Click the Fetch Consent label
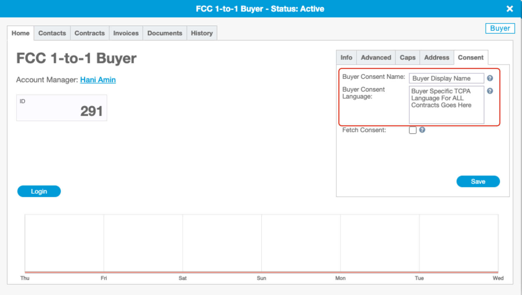This screenshot has width=522, height=295. point(364,130)
